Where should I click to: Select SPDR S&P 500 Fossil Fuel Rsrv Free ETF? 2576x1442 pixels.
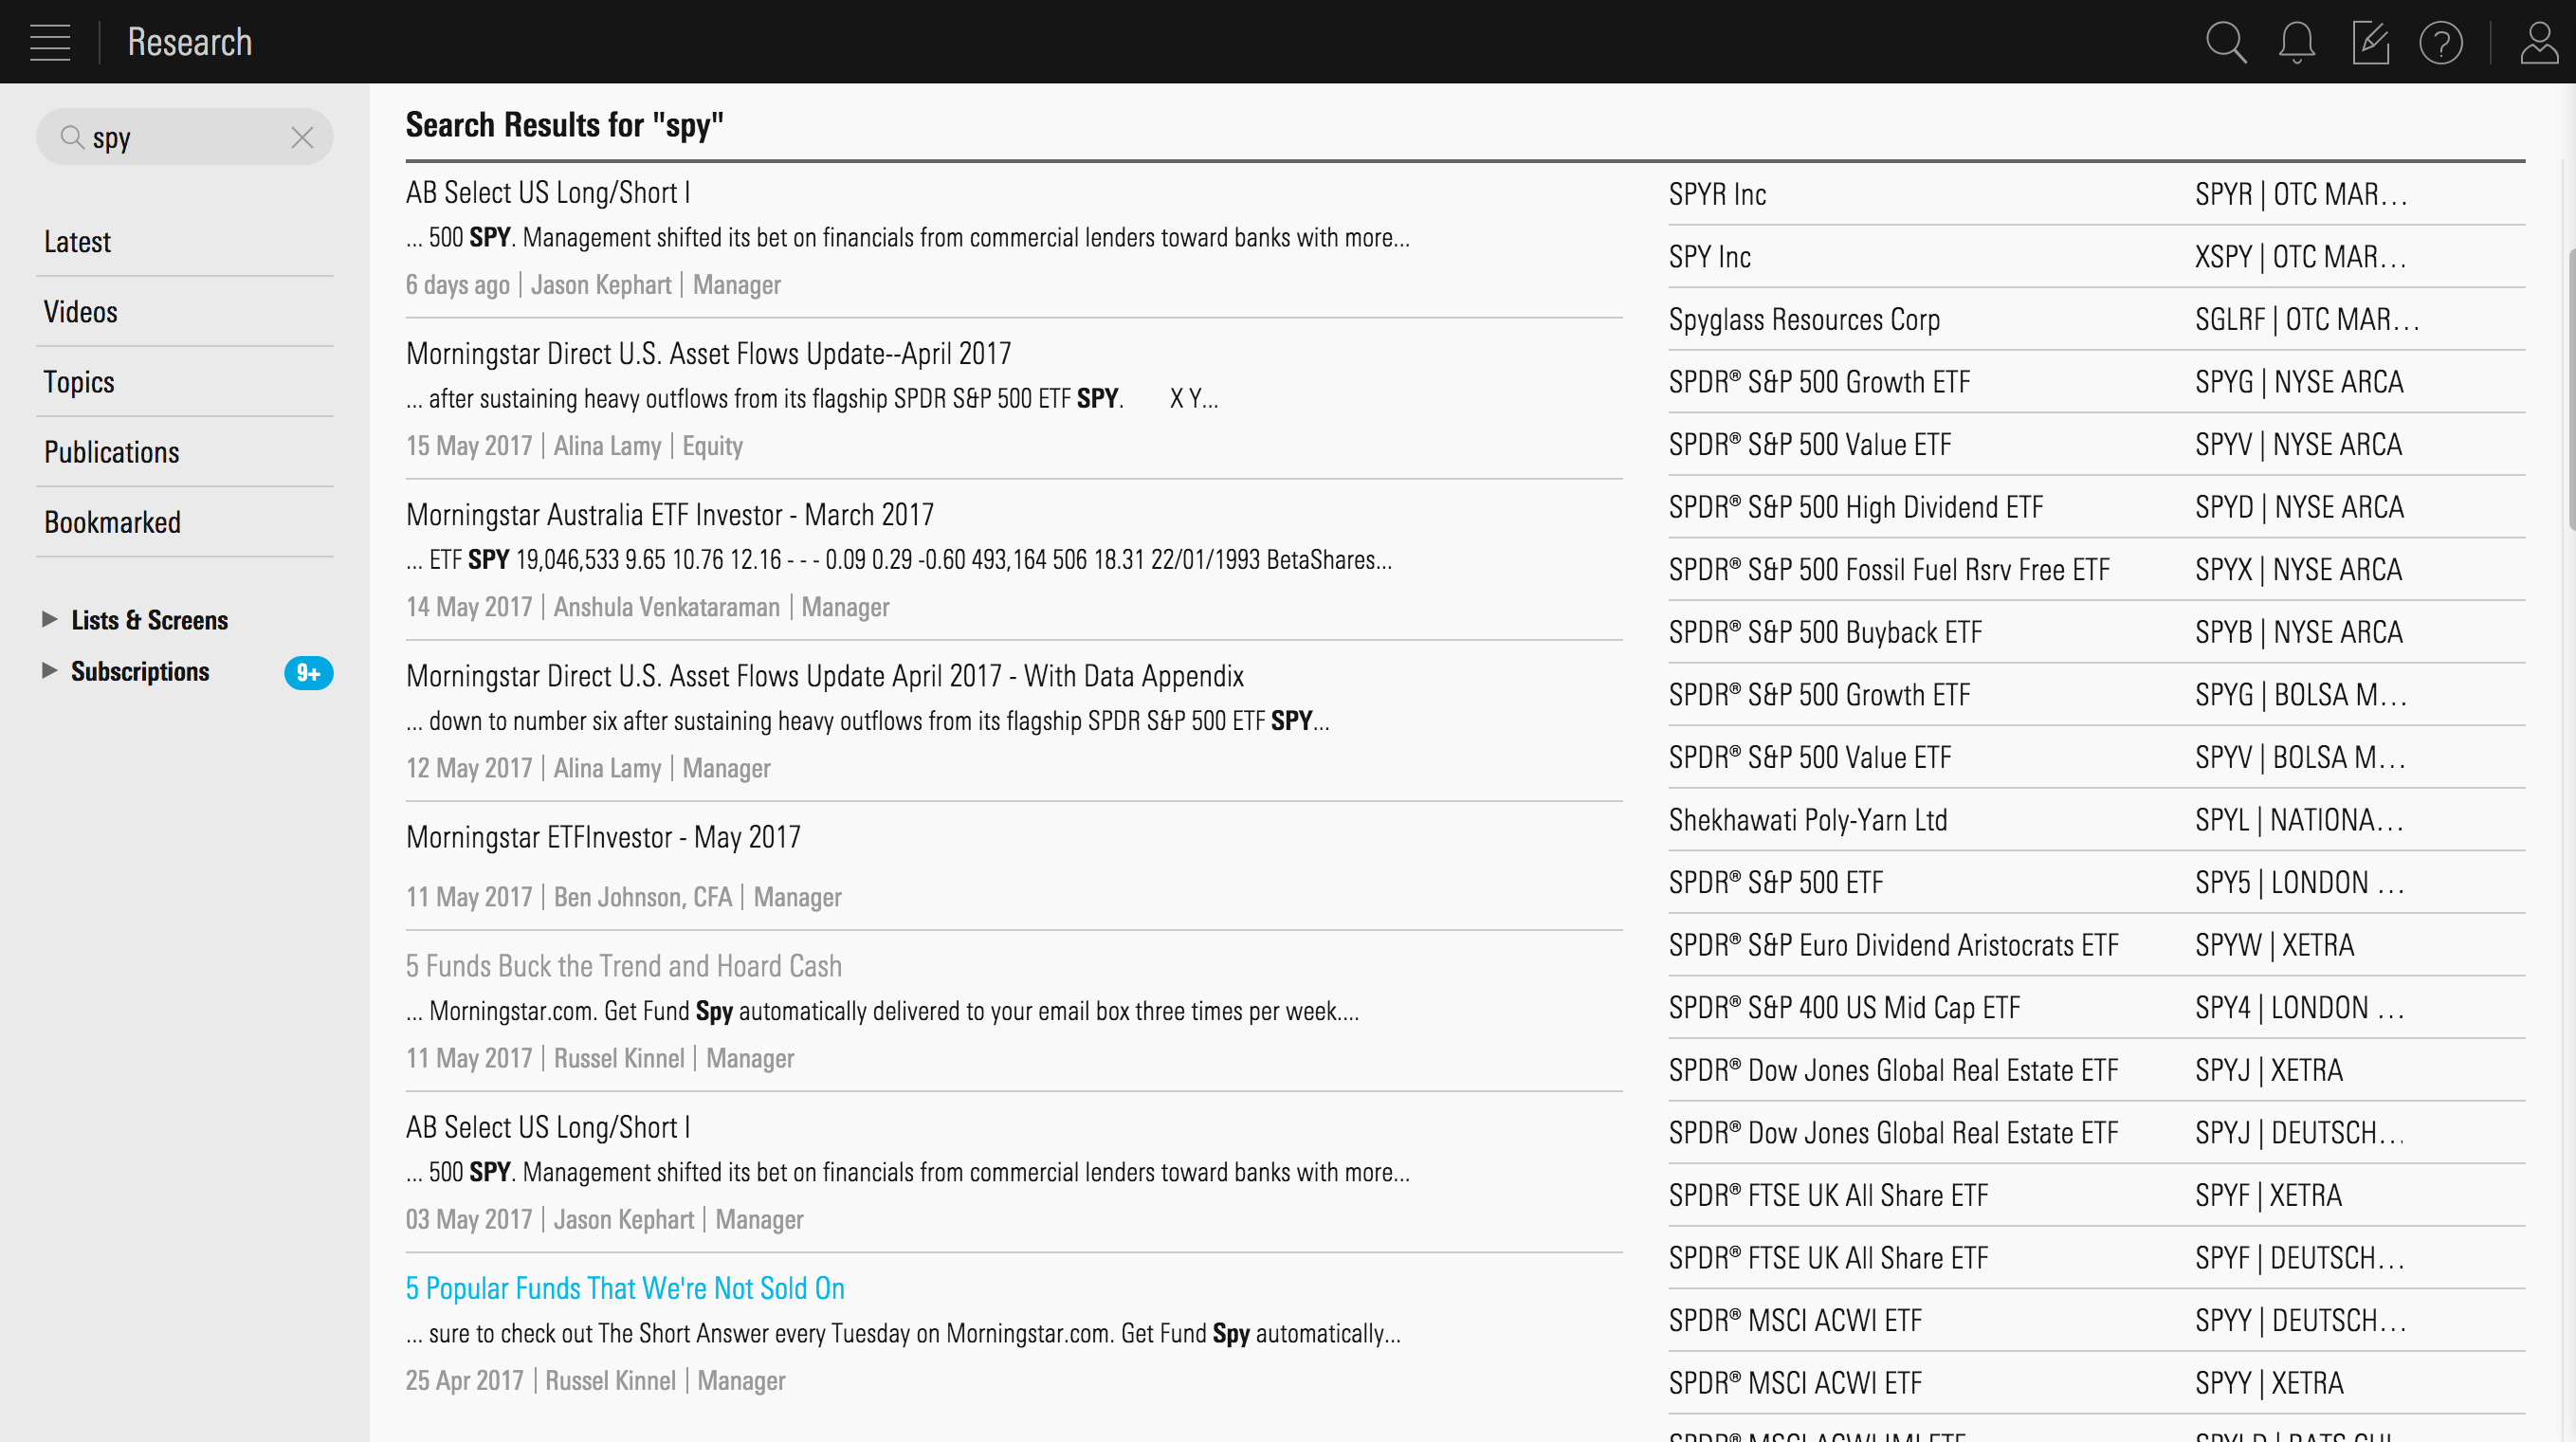[x=2096, y=570]
